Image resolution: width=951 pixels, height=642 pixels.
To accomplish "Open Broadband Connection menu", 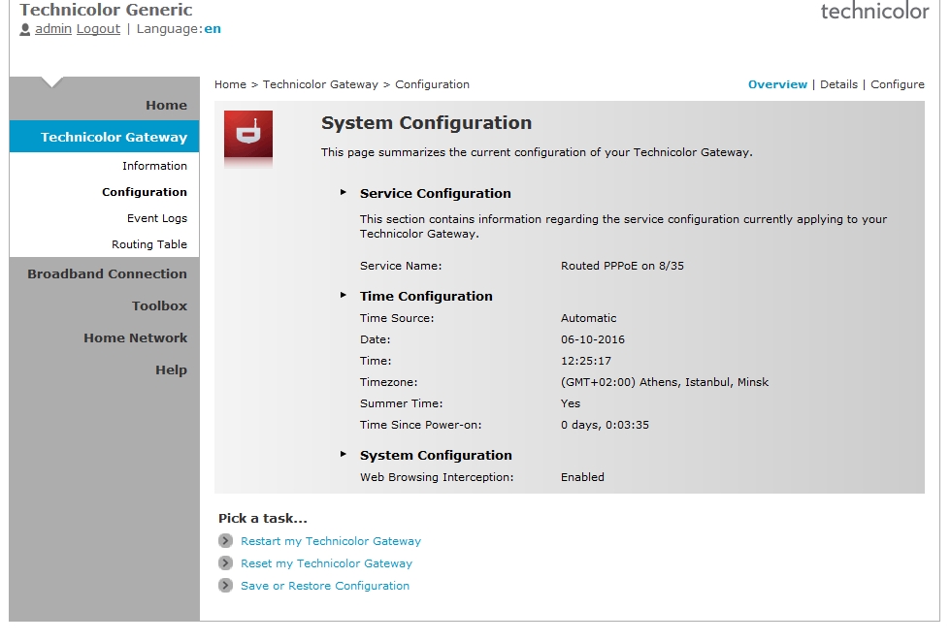I will (x=107, y=274).
